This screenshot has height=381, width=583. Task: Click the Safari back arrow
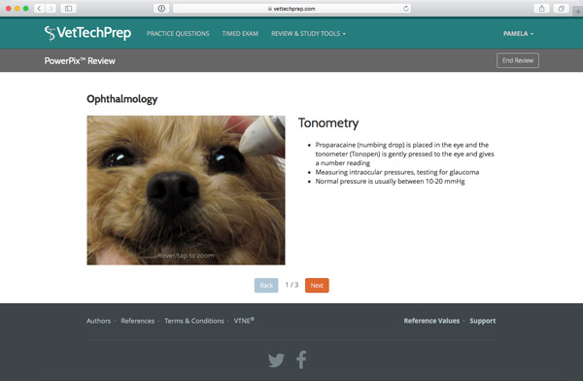pyautogui.click(x=40, y=8)
